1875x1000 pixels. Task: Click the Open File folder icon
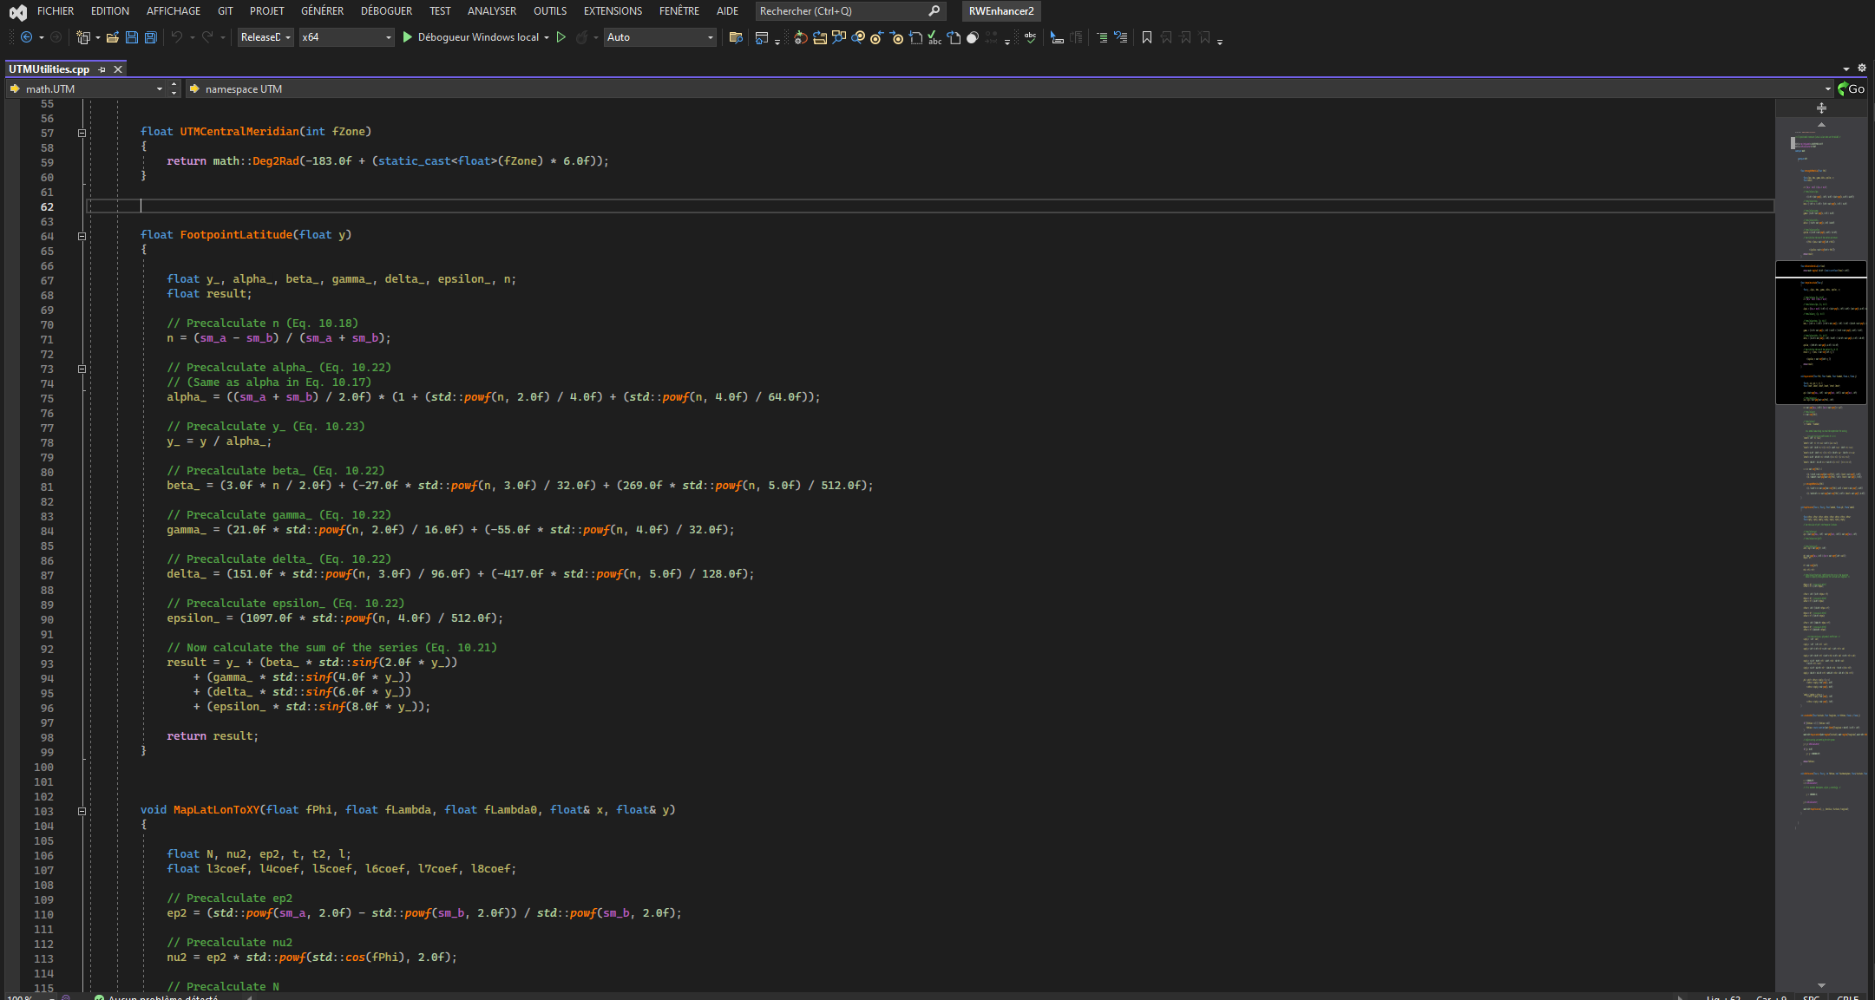(x=113, y=37)
